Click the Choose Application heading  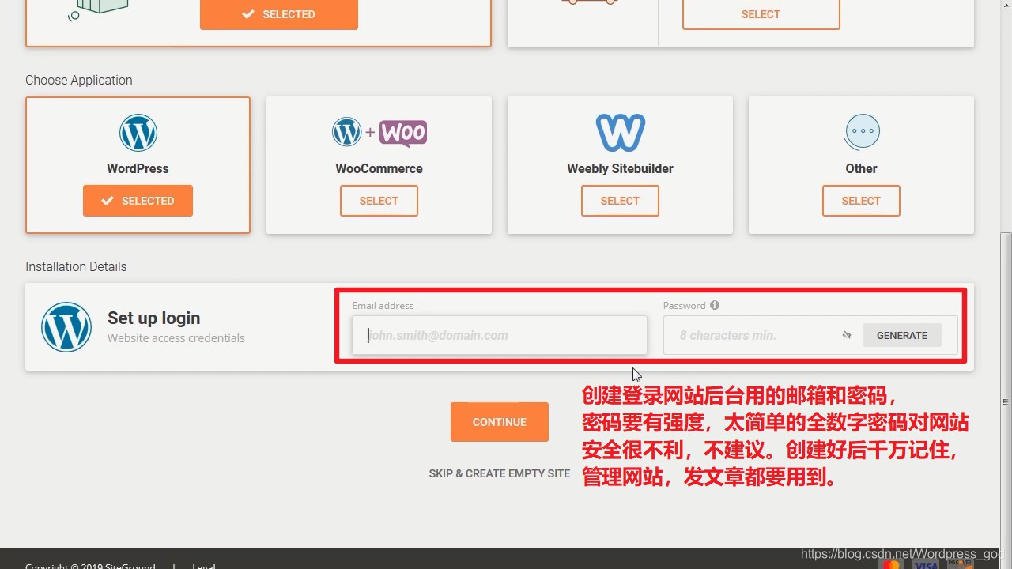click(79, 80)
